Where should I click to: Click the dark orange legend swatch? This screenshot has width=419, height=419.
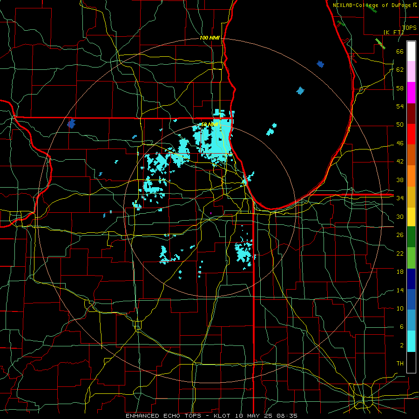[411, 155]
